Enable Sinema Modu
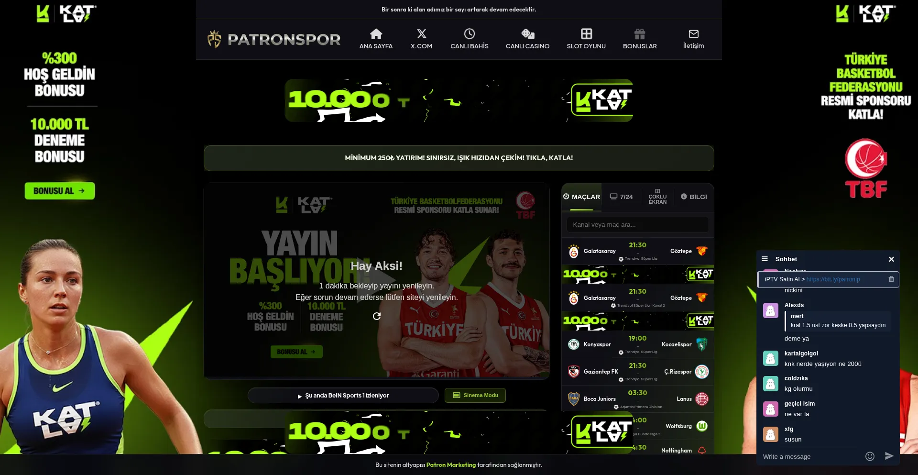The height and width of the screenshot is (475, 918). [x=475, y=395]
